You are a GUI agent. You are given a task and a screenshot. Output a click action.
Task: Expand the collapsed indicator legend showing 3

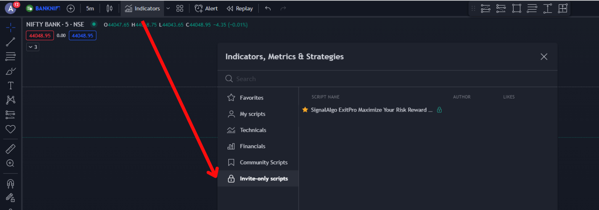pos(33,47)
